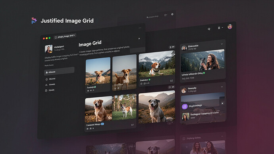
Task: Select the ahouos sidebar item
Action: tap(59, 71)
